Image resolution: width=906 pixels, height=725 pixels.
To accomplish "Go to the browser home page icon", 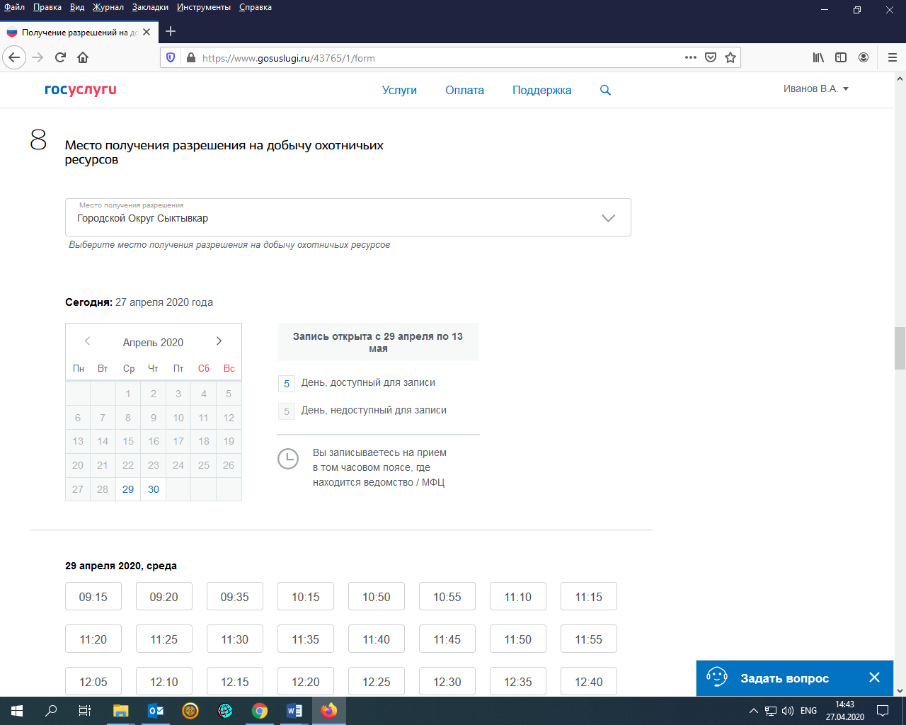I will click(x=83, y=57).
